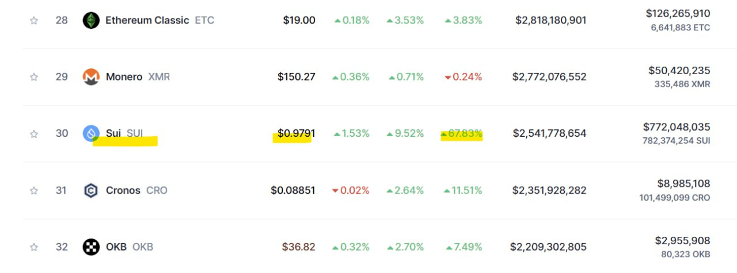737x273 pixels.
Task: Click the OKB coin logo
Action: 91,247
